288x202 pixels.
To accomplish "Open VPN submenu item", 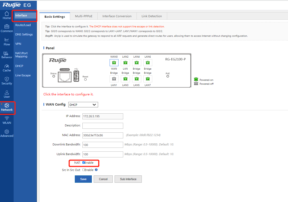I will 18,44.
